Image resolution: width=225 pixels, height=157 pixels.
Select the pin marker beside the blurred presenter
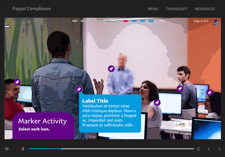(111, 69)
